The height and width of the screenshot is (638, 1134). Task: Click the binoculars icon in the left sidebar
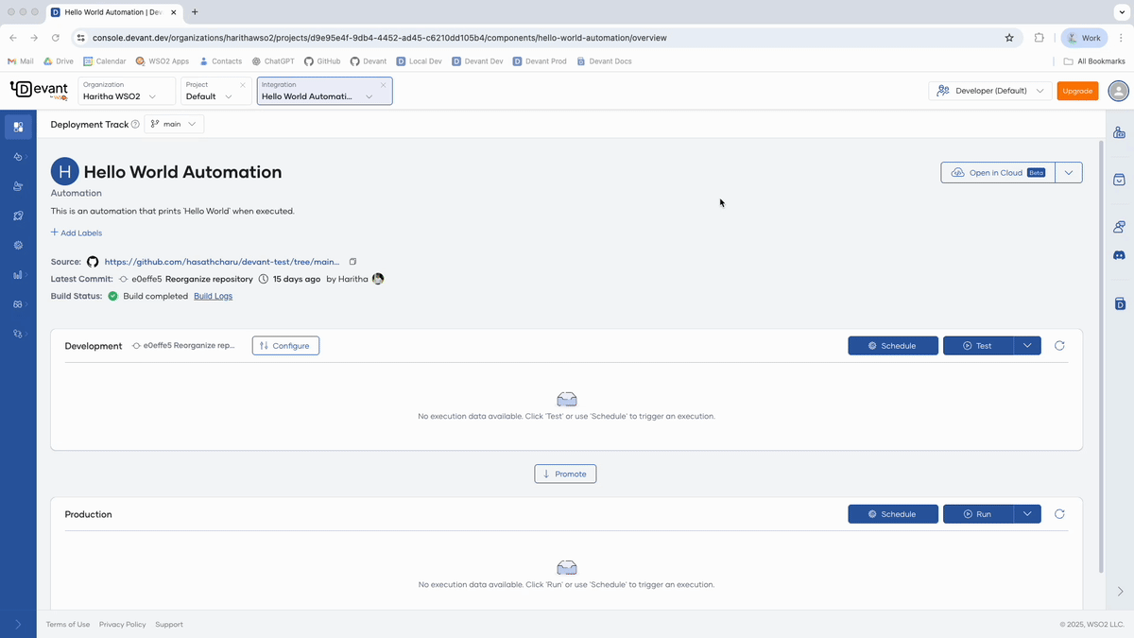pyautogui.click(x=18, y=304)
